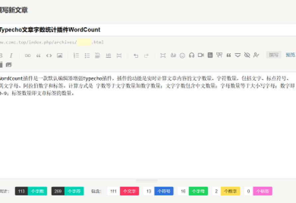Screen dimensions: 296x203
Task: Insert a code block with the code icon
Action: click(49, 56)
